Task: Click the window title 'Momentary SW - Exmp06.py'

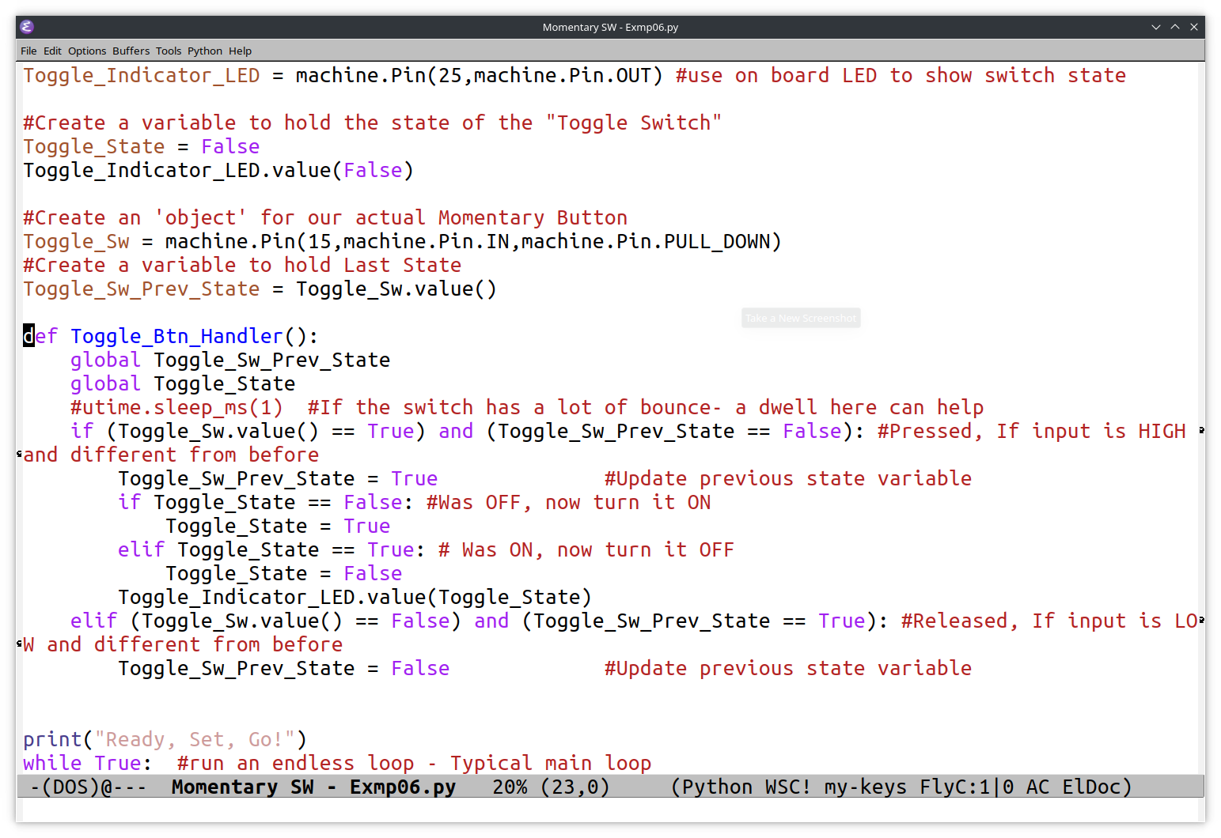Action: point(610,27)
